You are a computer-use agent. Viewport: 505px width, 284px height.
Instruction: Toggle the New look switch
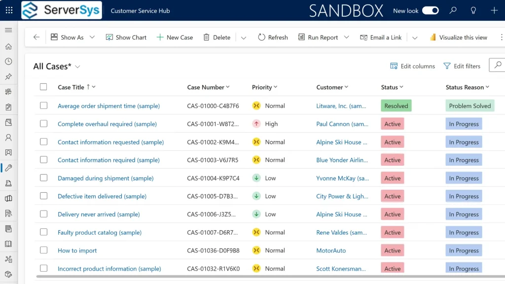[x=430, y=10]
